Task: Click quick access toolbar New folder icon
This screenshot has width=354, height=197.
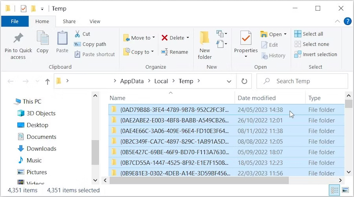Action: 34,9
